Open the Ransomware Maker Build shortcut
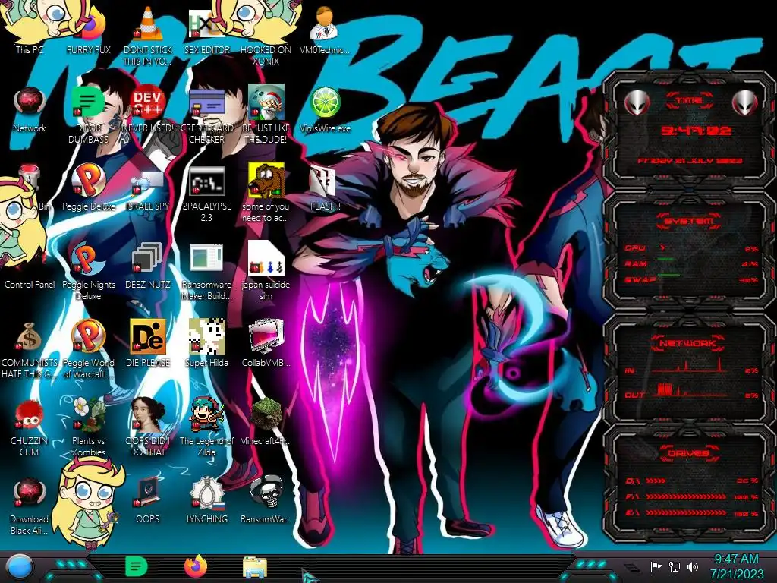 (x=206, y=272)
